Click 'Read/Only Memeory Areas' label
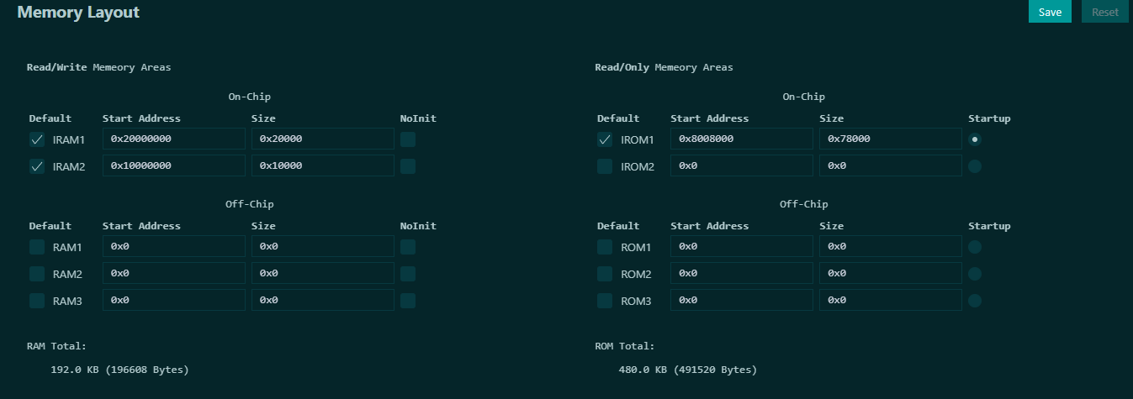This screenshot has height=399, width=1133. [x=664, y=67]
